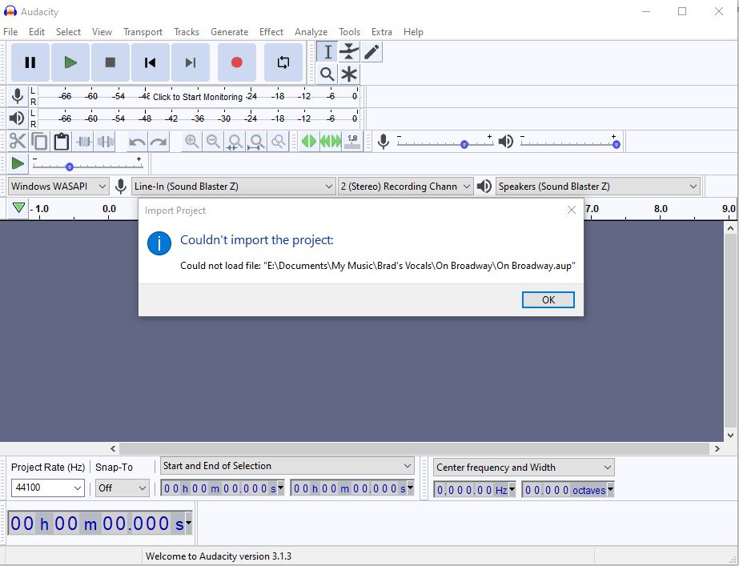739x566 pixels.
Task: Click the selection end time field
Action: [x=352, y=488]
